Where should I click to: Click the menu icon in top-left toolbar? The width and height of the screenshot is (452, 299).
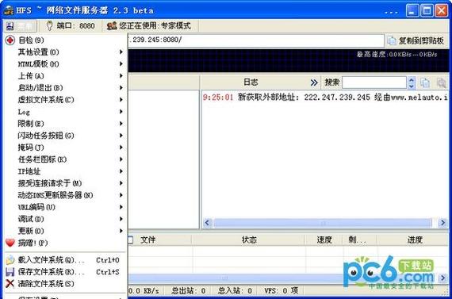tap(10, 26)
